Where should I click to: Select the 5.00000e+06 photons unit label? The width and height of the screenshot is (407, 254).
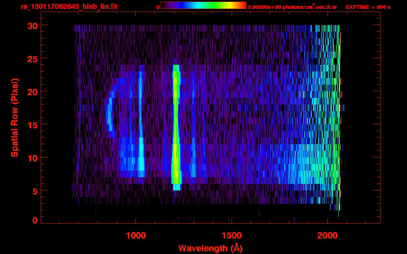point(292,7)
